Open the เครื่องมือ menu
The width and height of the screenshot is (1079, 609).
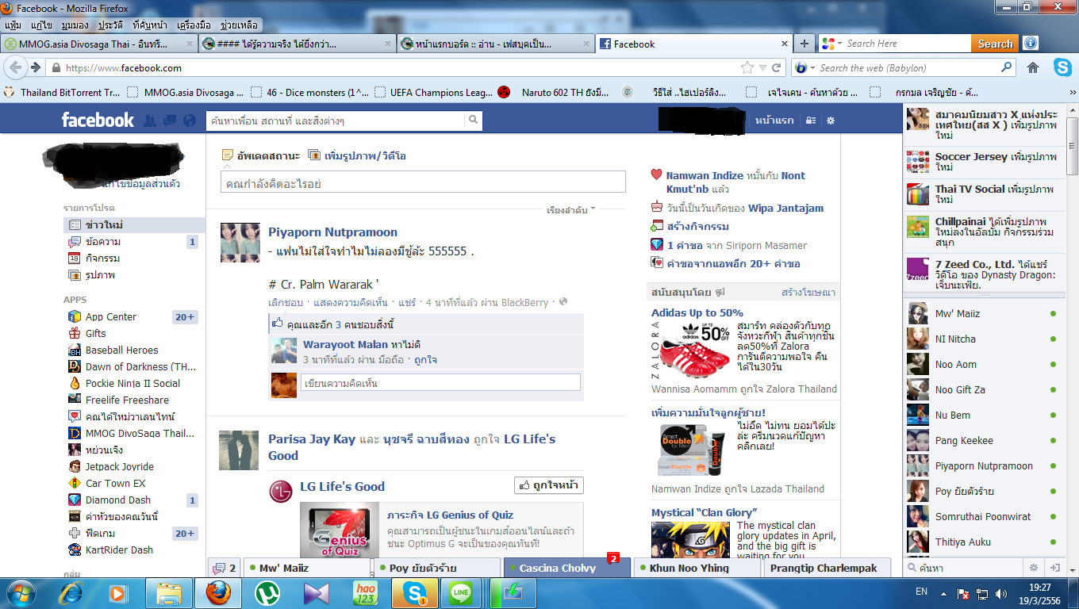click(x=194, y=25)
